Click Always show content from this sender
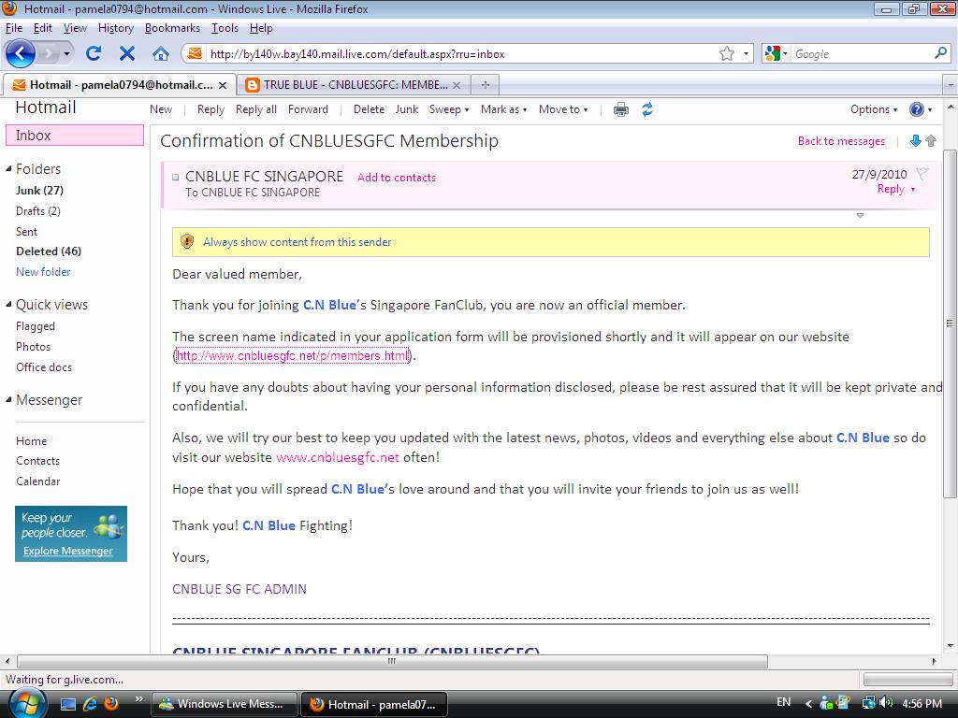This screenshot has height=718, width=958. click(x=297, y=242)
